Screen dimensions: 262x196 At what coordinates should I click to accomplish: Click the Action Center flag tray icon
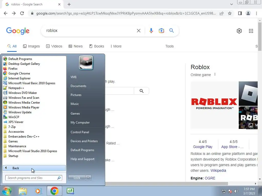(x=230, y=191)
